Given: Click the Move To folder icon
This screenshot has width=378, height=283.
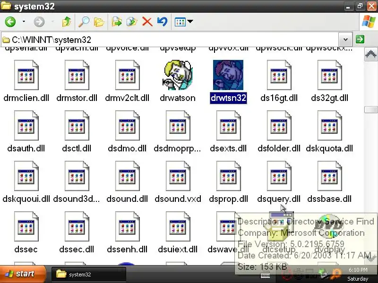Looking at the screenshot, I should [x=117, y=22].
